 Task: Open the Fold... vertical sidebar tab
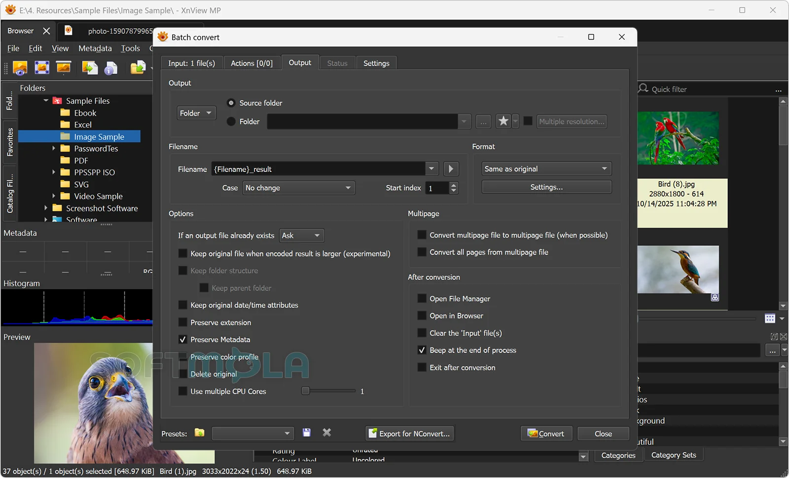click(9, 101)
